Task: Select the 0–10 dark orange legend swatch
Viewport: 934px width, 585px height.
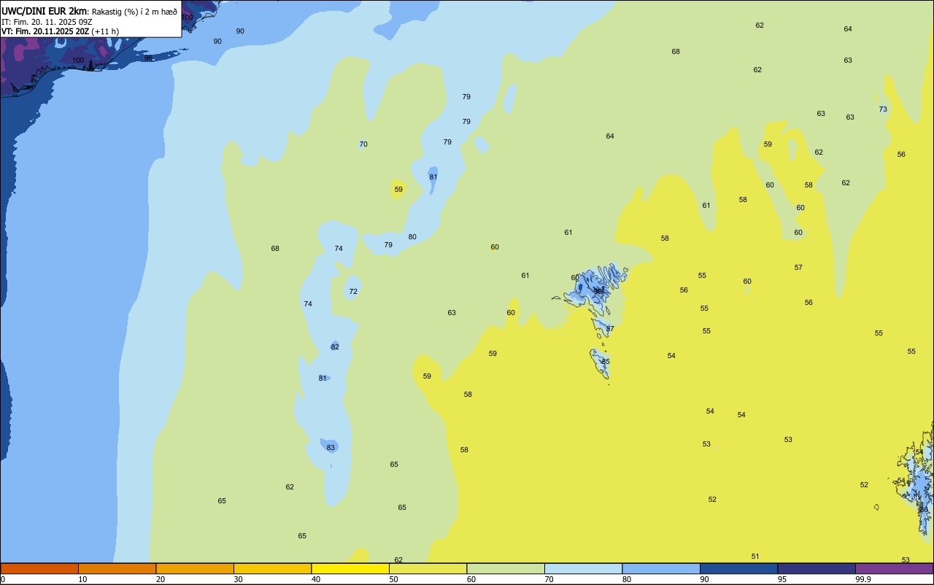Action: click(39, 568)
